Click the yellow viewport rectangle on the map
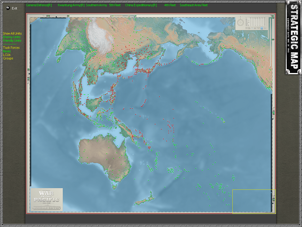The width and height of the screenshot is (302, 227). tap(254, 202)
